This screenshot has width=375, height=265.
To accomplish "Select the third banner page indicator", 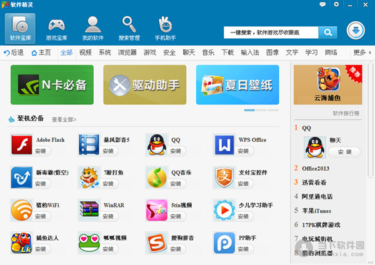I will (x=273, y=110).
